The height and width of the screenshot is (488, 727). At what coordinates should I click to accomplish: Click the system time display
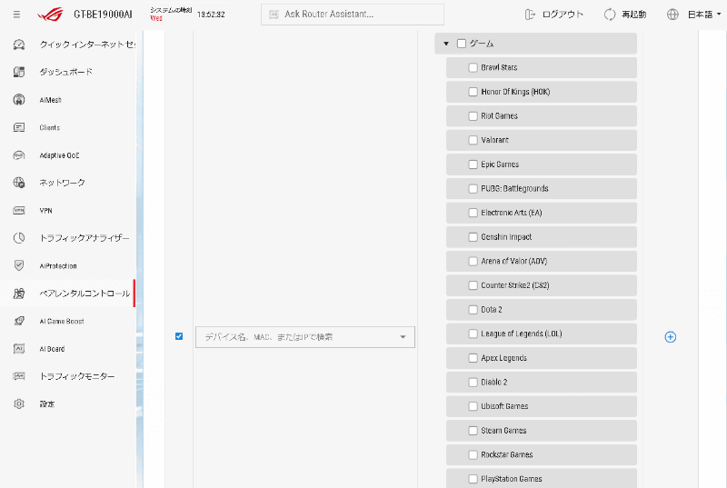pyautogui.click(x=187, y=14)
